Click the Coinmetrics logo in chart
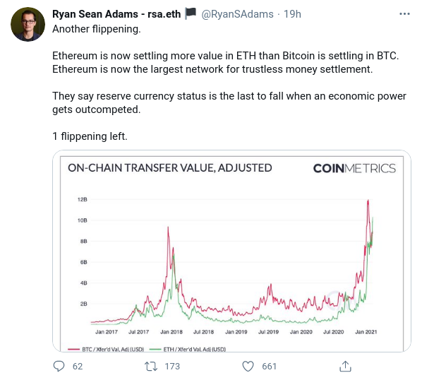422x380 pixels. [x=354, y=168]
